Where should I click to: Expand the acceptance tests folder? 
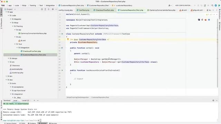tap(11, 87)
